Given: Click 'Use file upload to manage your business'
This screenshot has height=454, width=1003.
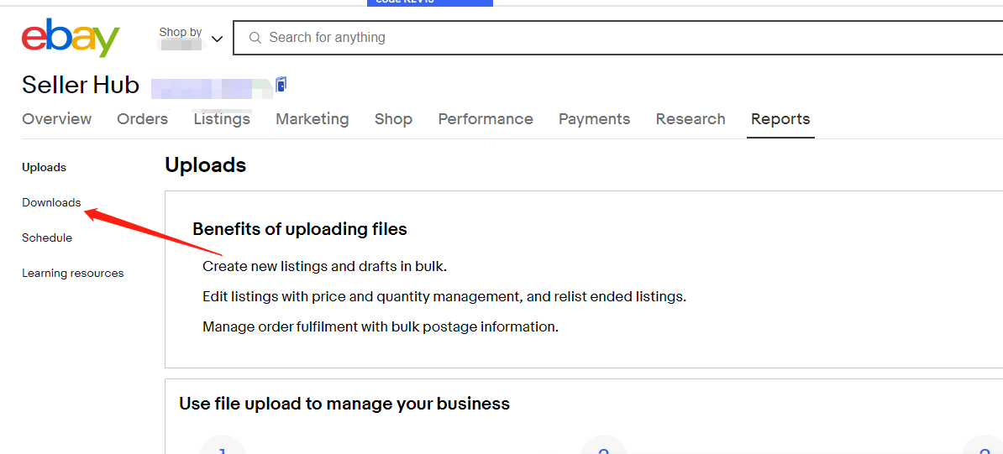Looking at the screenshot, I should click(344, 404).
